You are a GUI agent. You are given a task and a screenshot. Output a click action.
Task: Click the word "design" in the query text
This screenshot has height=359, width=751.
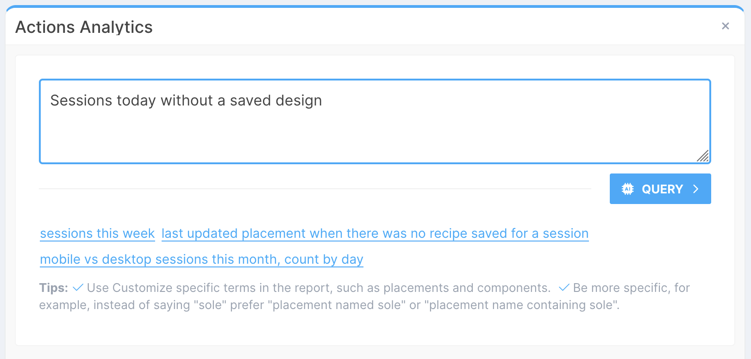(299, 101)
